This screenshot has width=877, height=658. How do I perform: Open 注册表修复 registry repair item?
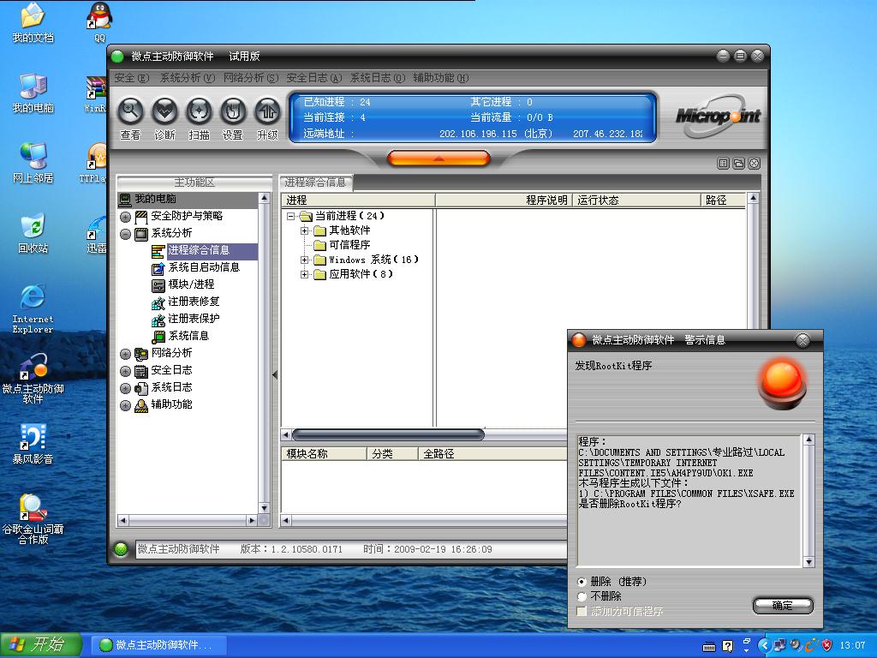(194, 302)
